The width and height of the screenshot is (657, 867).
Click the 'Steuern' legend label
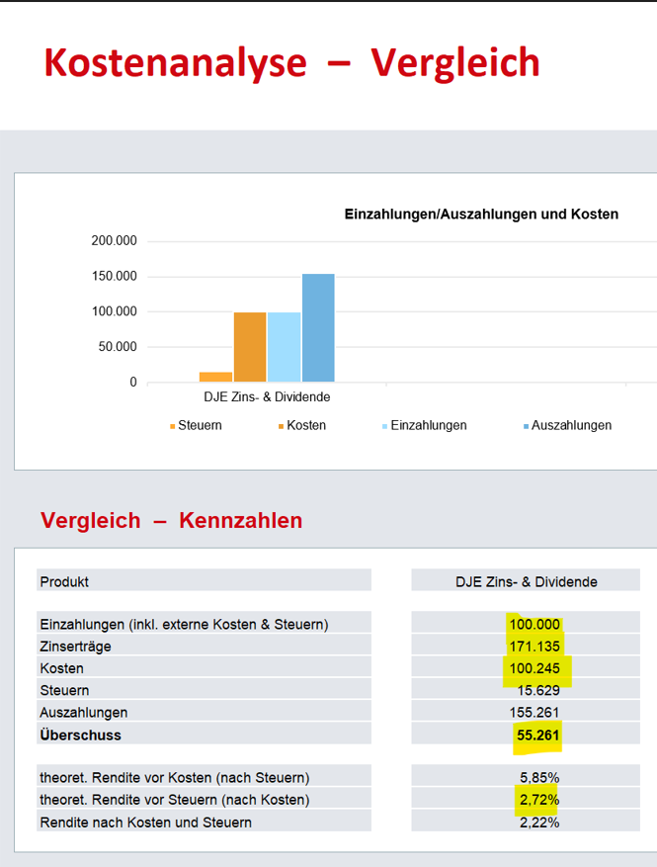200,425
